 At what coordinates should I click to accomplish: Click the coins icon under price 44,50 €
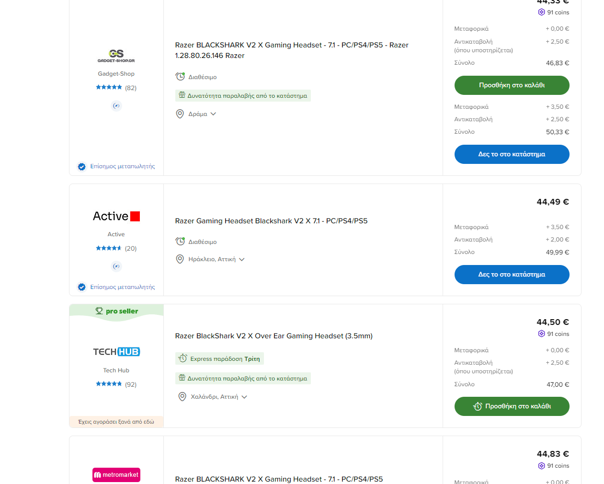[x=541, y=334]
